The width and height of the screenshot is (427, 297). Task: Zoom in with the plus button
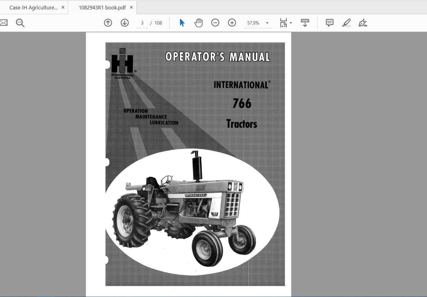point(232,23)
